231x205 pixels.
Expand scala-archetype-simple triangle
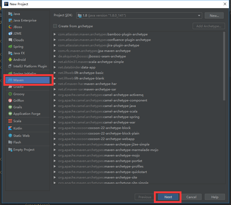click(55, 62)
